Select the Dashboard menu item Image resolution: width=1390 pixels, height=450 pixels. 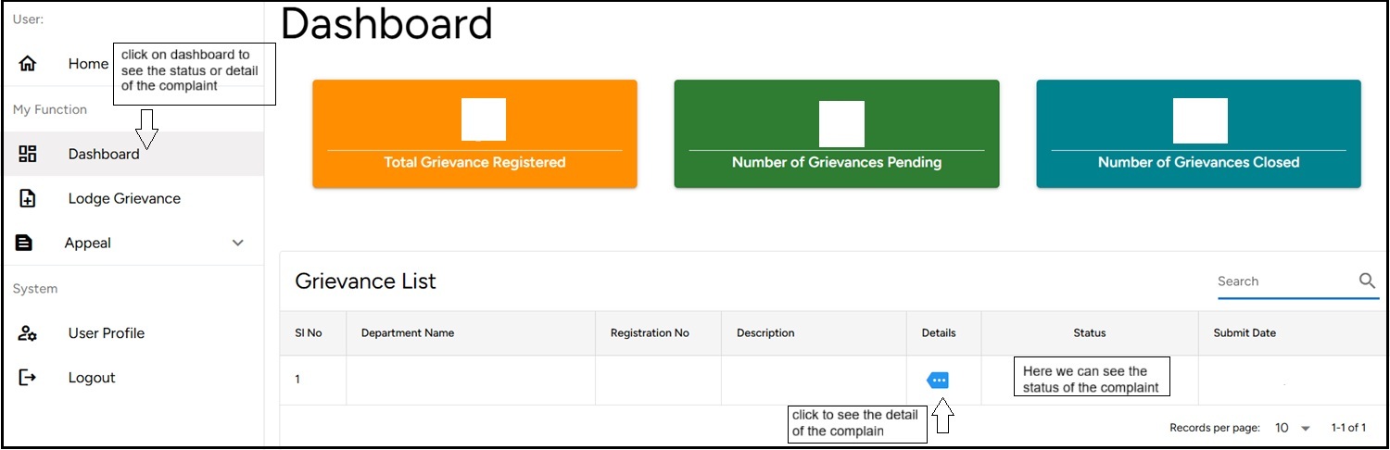(104, 155)
